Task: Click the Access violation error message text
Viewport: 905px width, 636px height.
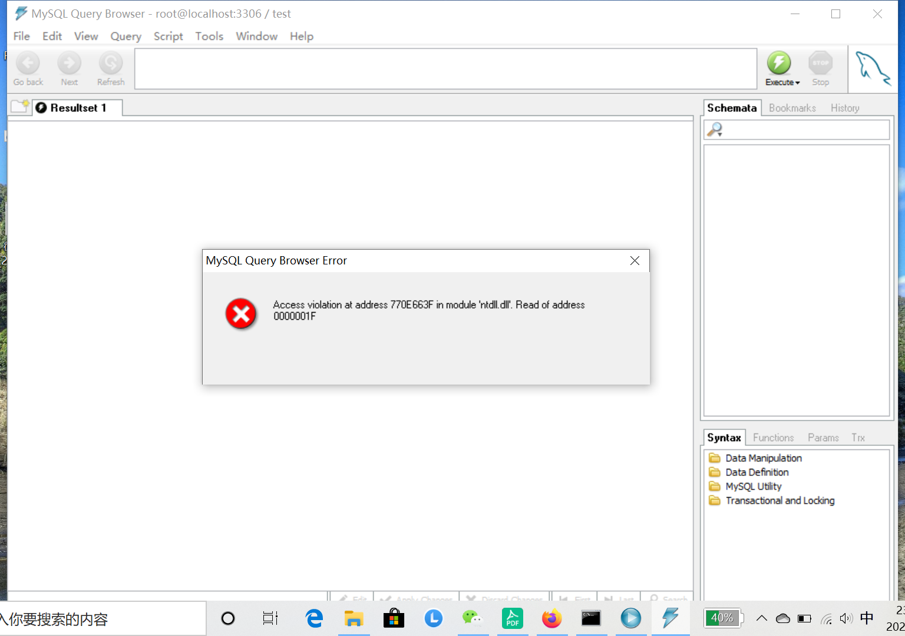Action: (x=429, y=310)
